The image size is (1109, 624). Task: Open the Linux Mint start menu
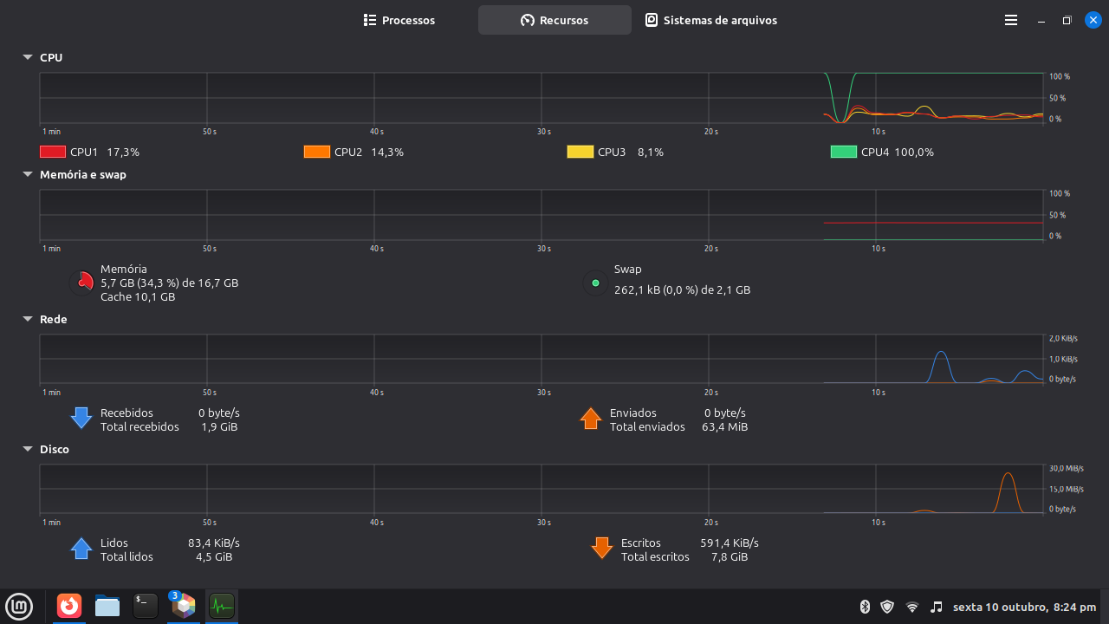[x=19, y=606]
